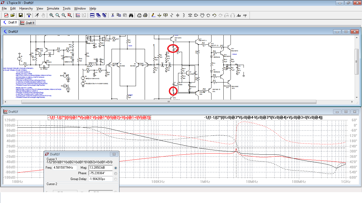Open the Help menu
Viewport: 362px width, 203px height.
point(93,8)
